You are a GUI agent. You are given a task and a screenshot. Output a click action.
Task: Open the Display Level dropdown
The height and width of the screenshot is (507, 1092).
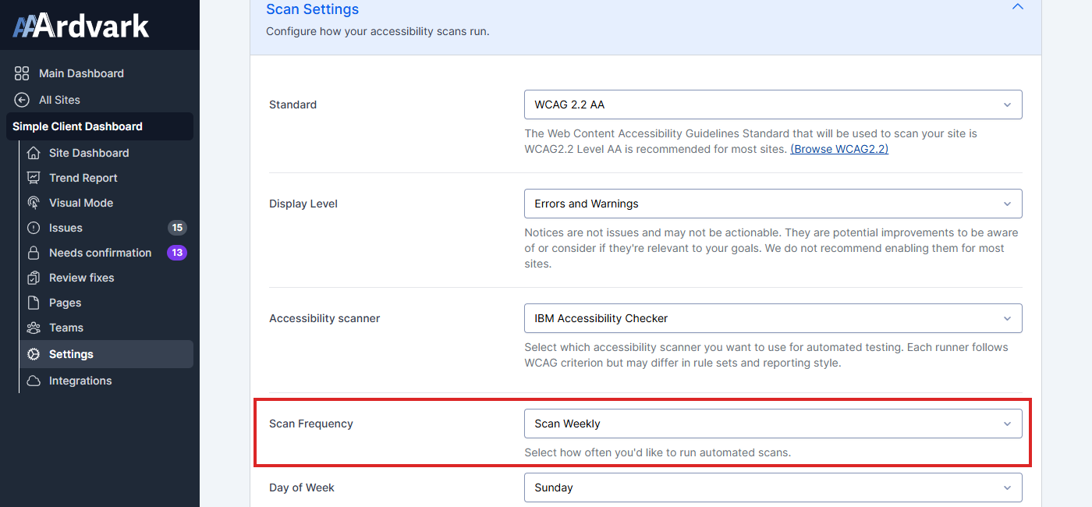click(773, 204)
